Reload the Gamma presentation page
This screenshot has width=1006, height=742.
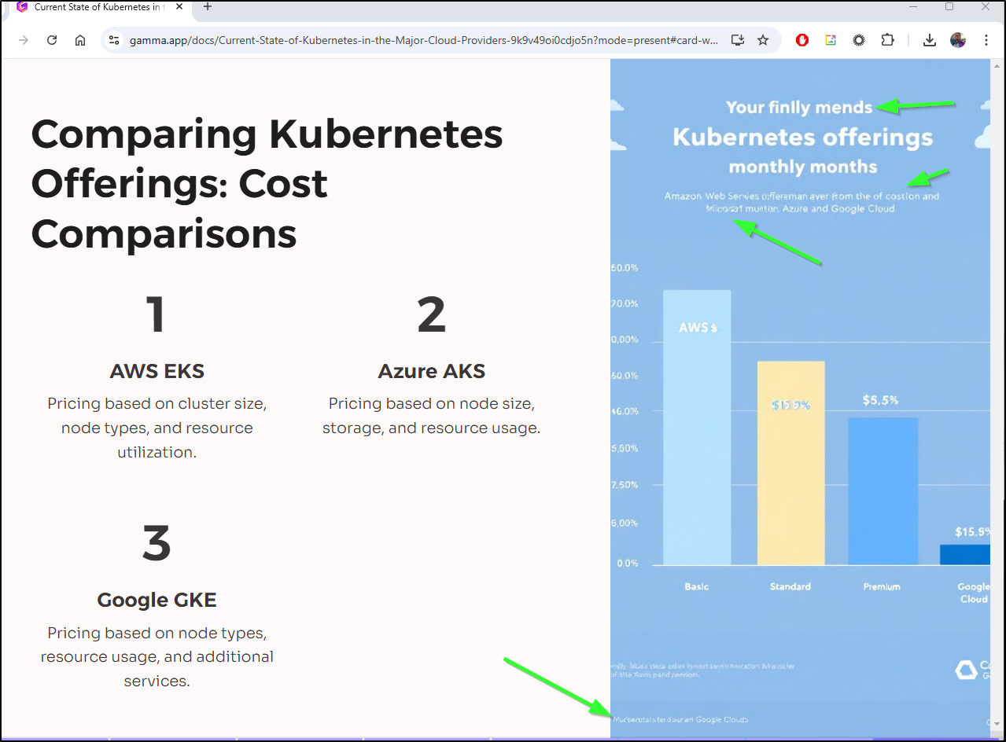tap(52, 40)
